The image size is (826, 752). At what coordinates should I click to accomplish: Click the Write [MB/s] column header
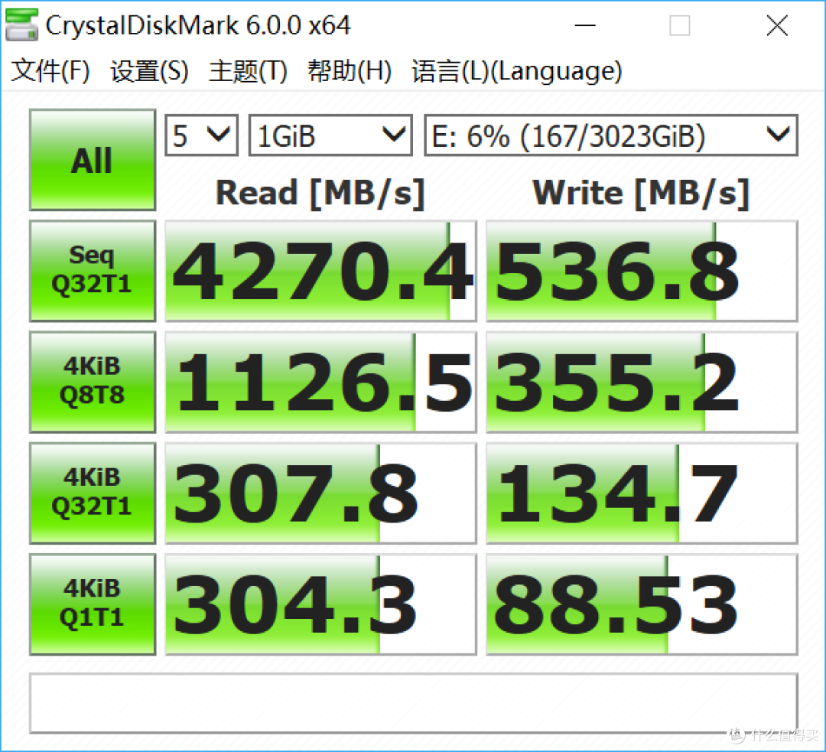click(641, 194)
